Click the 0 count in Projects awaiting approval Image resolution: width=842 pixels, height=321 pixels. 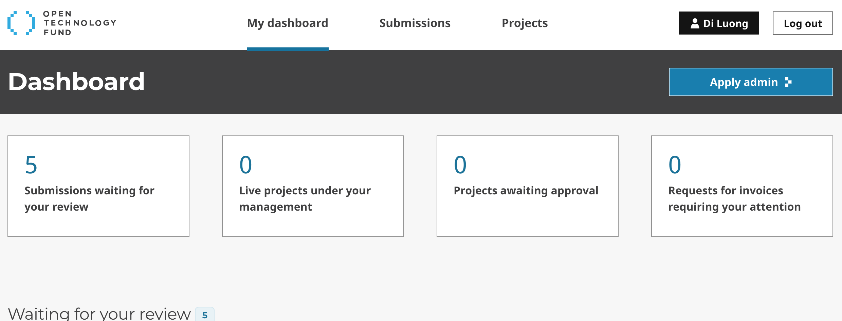tap(460, 165)
